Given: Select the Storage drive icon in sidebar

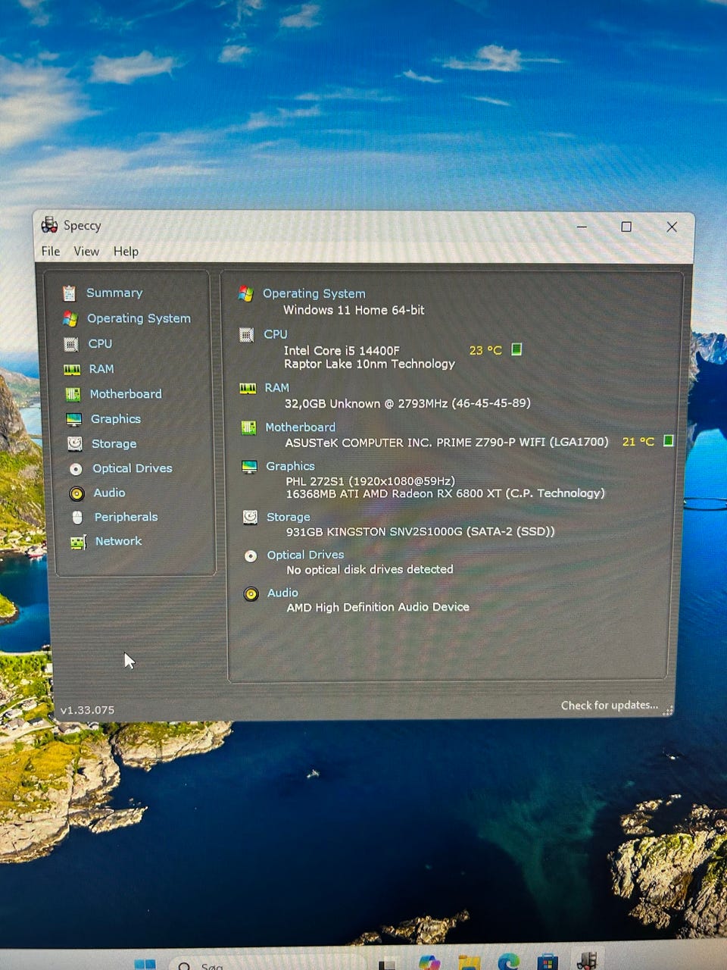Looking at the screenshot, I should [74, 444].
